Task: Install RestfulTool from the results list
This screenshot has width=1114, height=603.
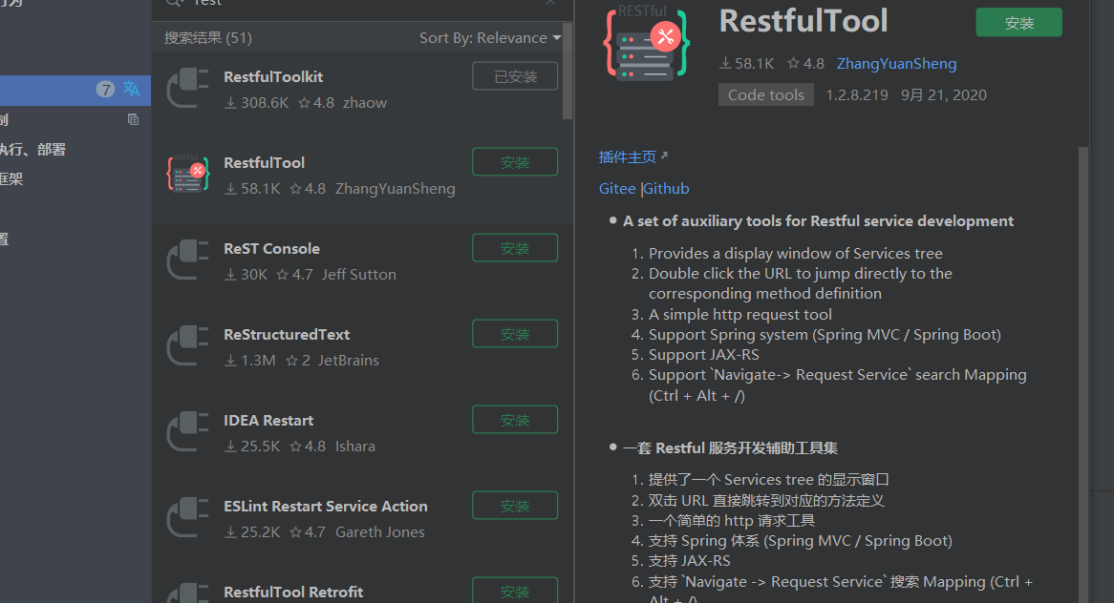Action: [x=515, y=162]
